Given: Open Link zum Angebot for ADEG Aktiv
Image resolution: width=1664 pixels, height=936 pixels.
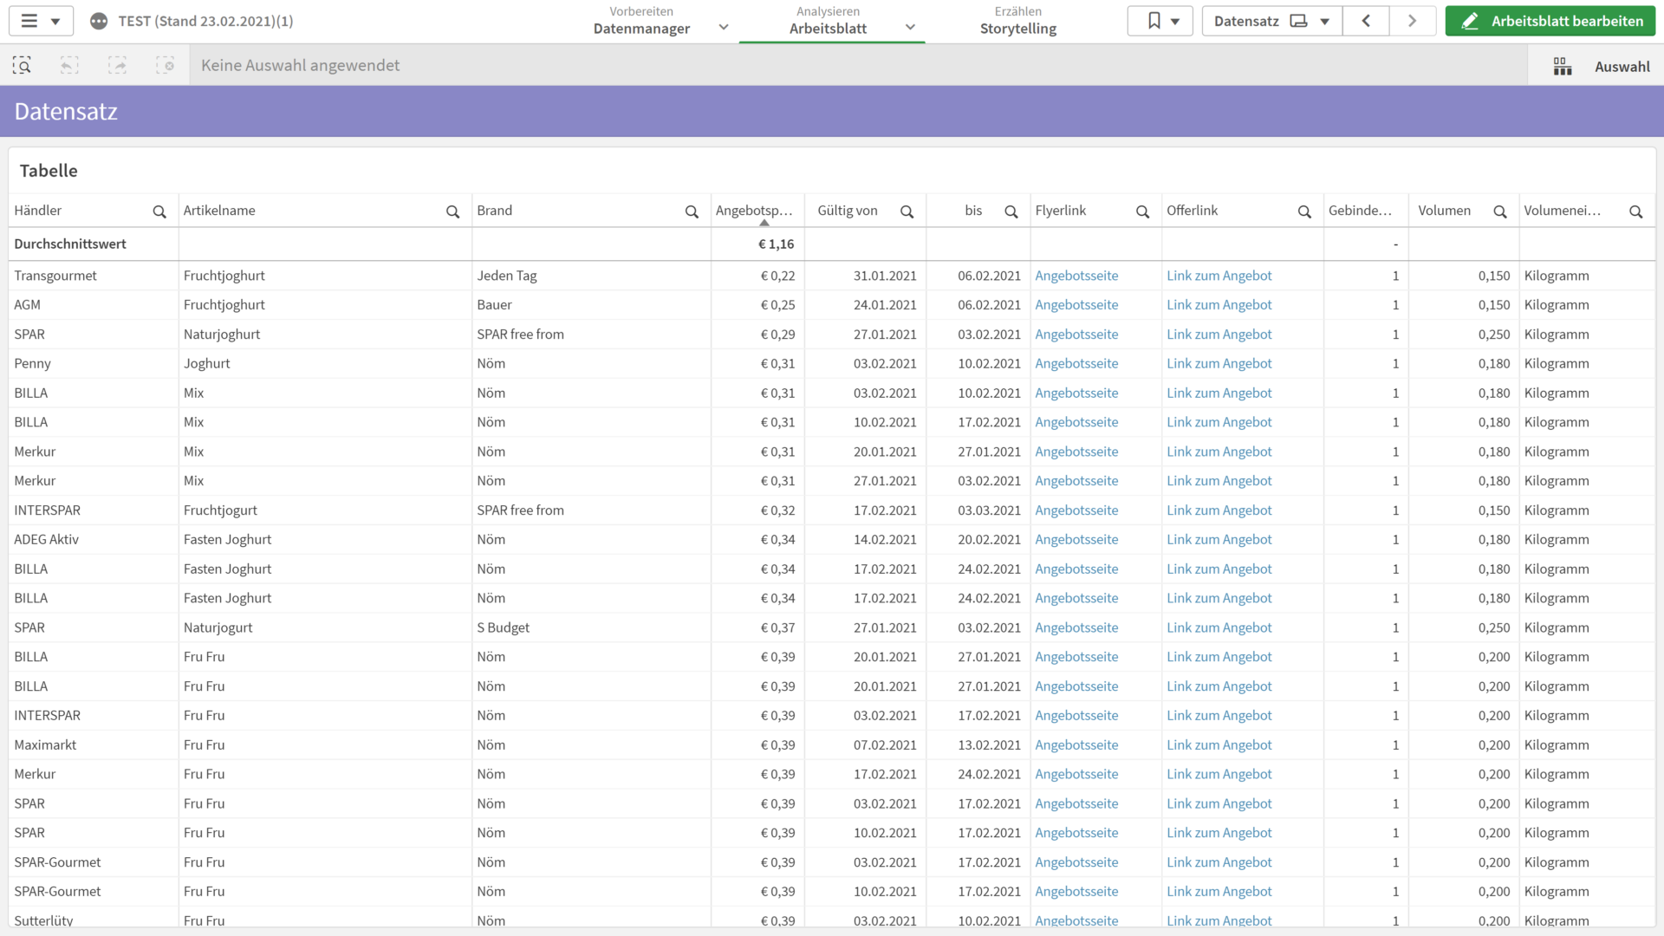Looking at the screenshot, I should pyautogui.click(x=1219, y=540).
